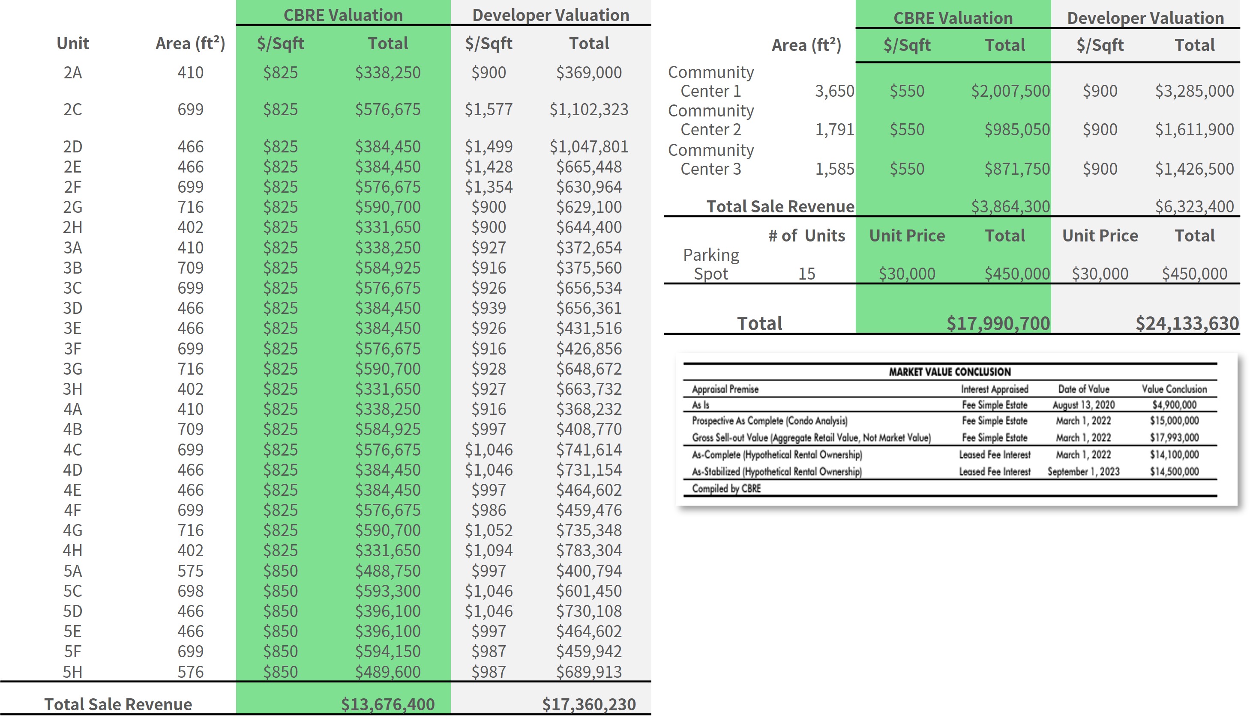Image resolution: width=1250 pixels, height=724 pixels.
Task: Click the Area (ft²) column header on left
Action: point(190,44)
